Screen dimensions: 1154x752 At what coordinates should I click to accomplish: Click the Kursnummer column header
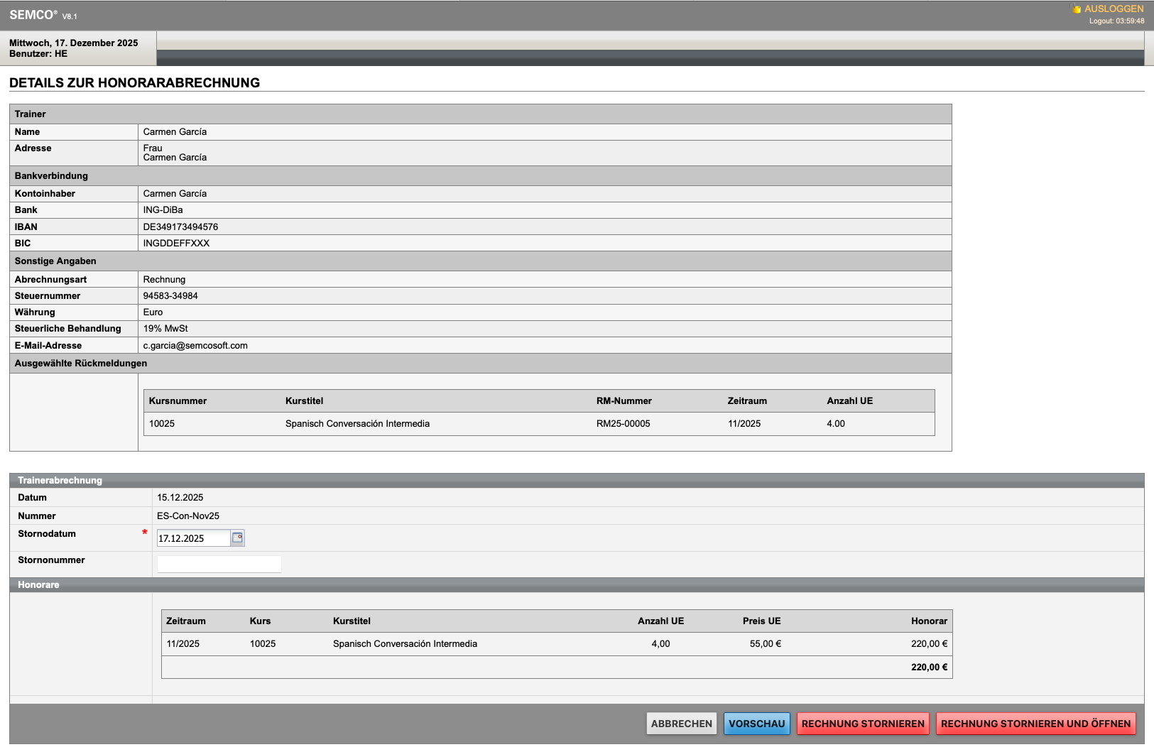point(178,401)
